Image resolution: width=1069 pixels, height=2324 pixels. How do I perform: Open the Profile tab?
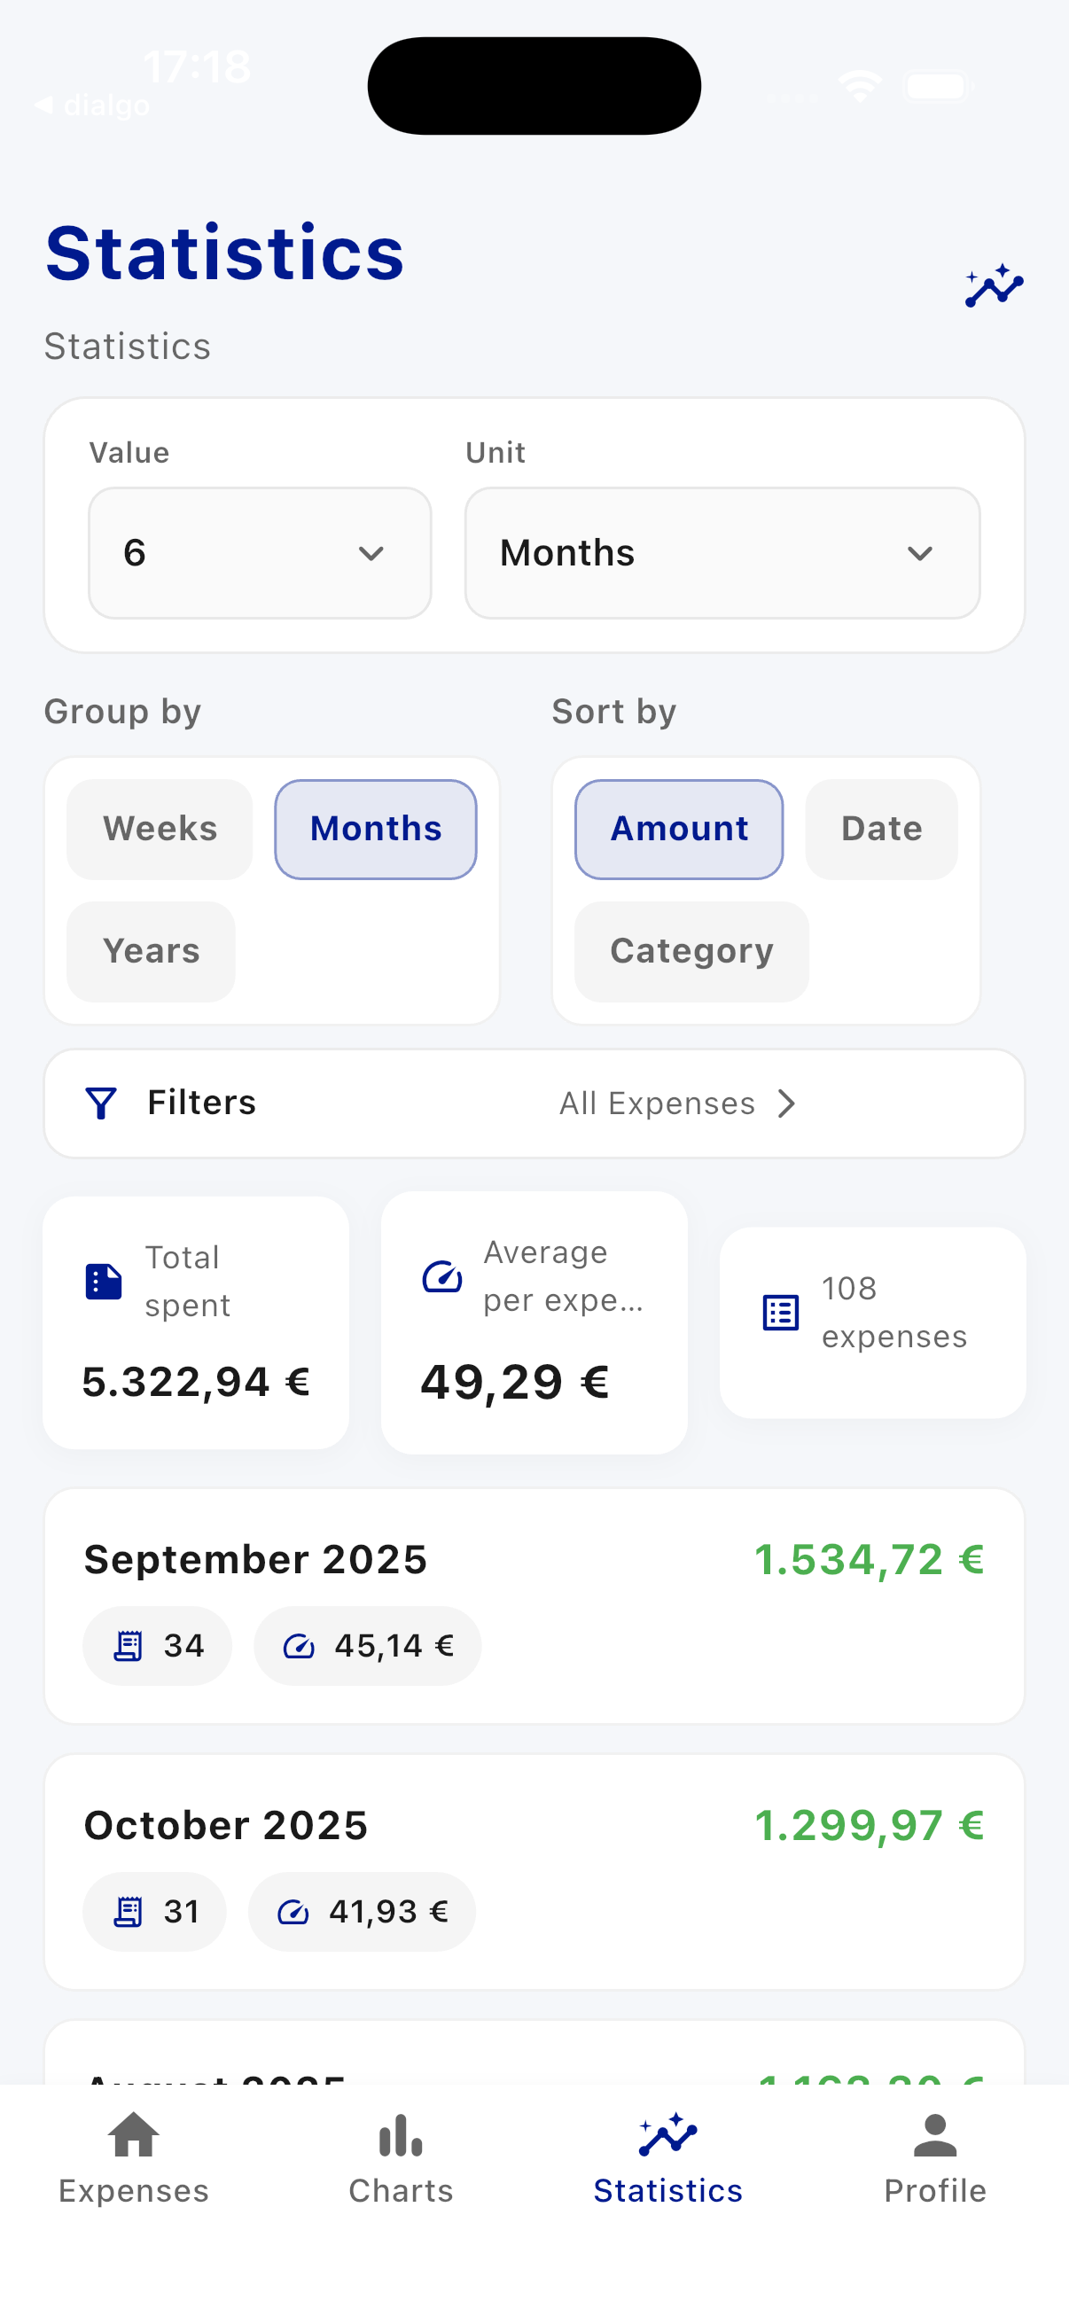click(x=934, y=2158)
